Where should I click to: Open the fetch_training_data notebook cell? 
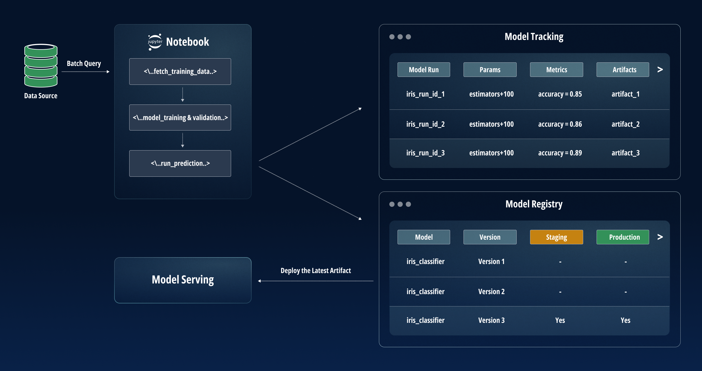tap(180, 71)
